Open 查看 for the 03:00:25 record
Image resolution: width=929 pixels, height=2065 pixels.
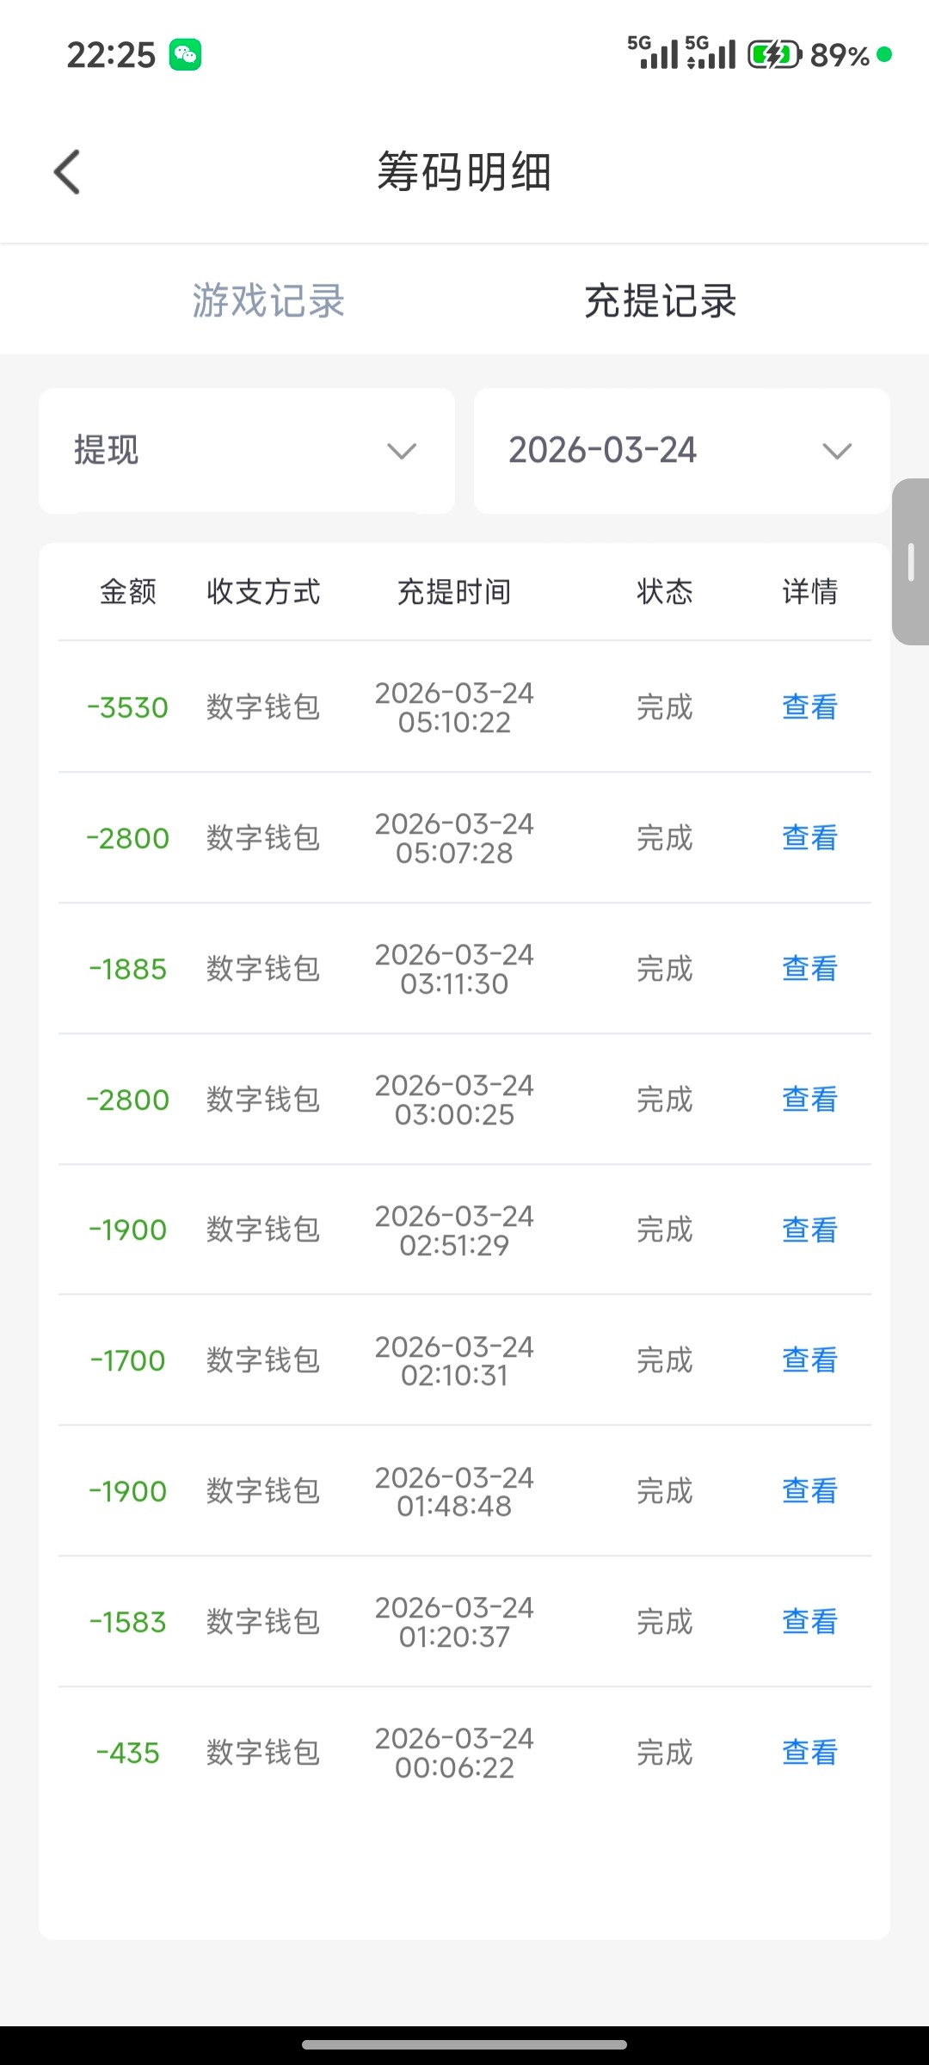[x=809, y=1100]
